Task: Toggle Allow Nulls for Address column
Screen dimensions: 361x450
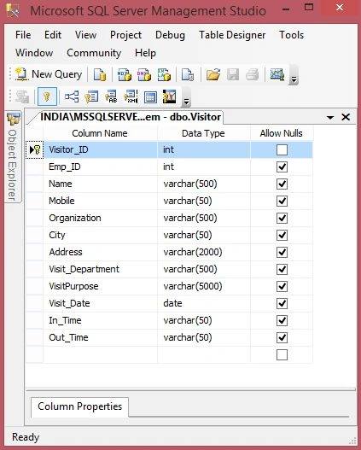Action: (x=282, y=252)
